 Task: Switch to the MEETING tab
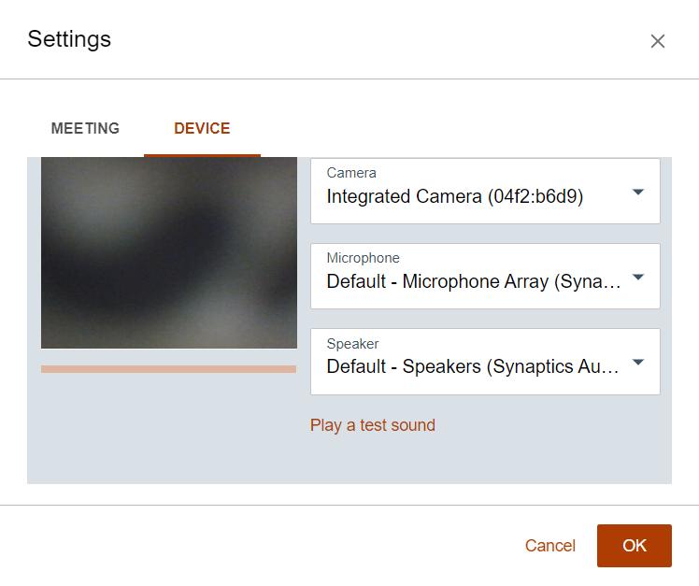click(85, 129)
